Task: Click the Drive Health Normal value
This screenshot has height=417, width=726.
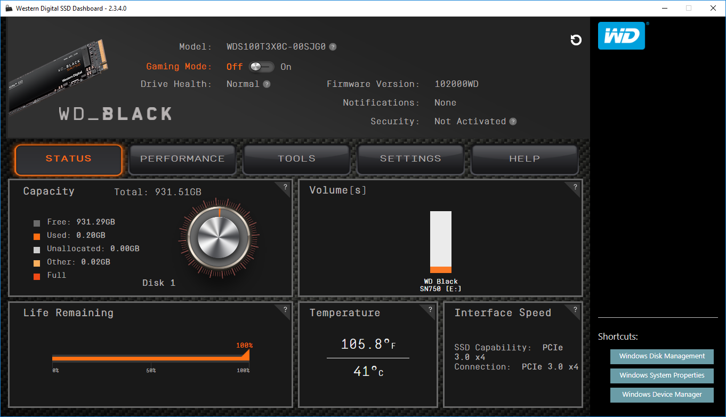Action: 243,84
